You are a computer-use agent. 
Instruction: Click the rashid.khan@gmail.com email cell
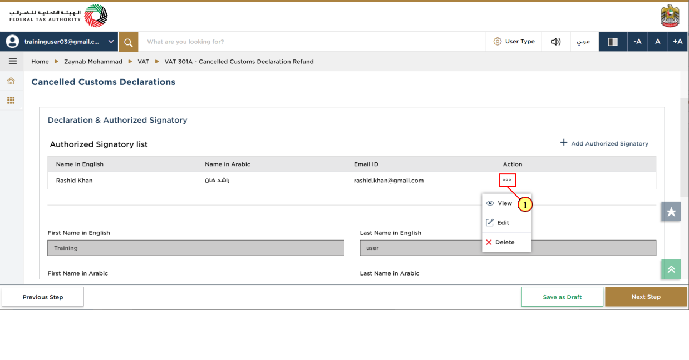click(388, 181)
